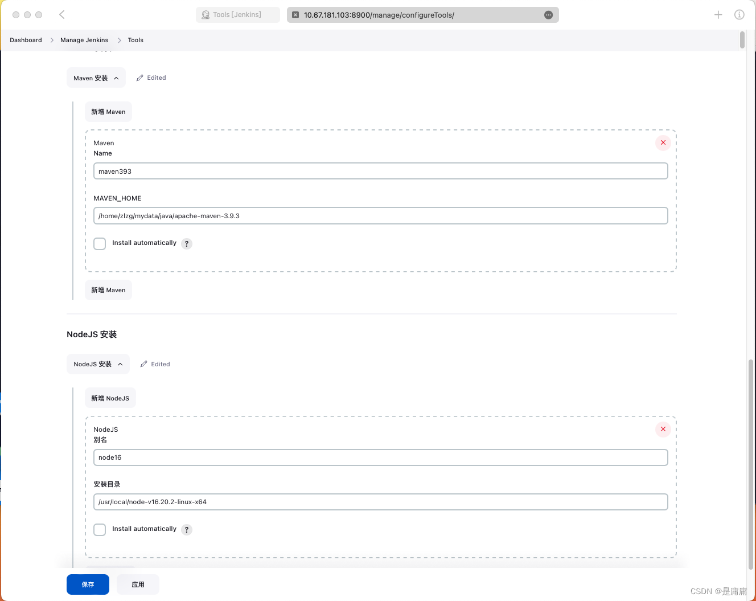Click the chevron after Manage Jenkins breadcrumb
This screenshot has width=756, height=601.
point(119,40)
